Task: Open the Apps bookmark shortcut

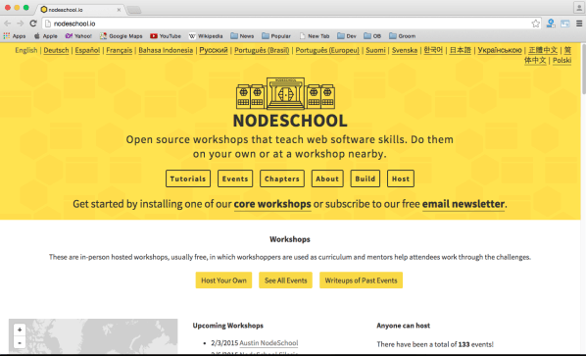Action: (x=15, y=36)
